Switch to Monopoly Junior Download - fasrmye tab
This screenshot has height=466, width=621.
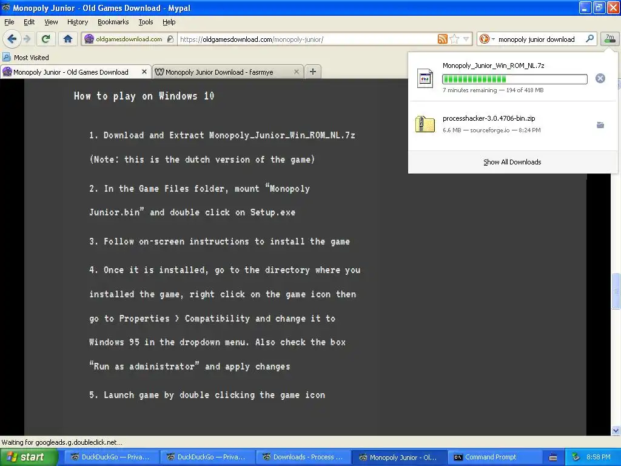pos(228,72)
